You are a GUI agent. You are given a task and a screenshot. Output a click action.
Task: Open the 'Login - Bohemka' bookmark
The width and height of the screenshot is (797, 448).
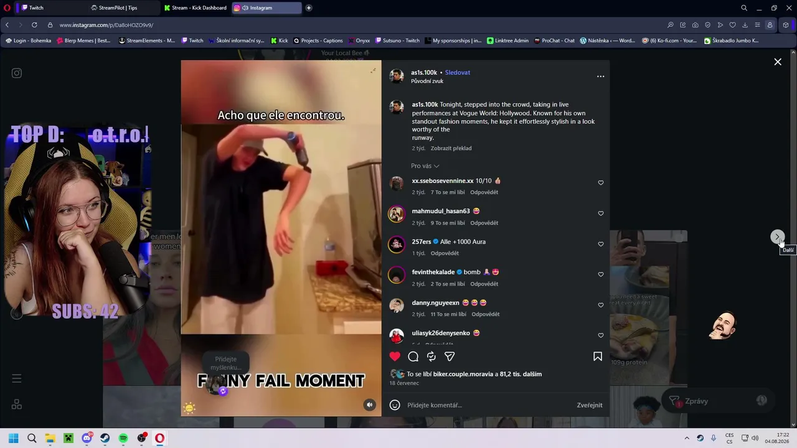pos(28,40)
